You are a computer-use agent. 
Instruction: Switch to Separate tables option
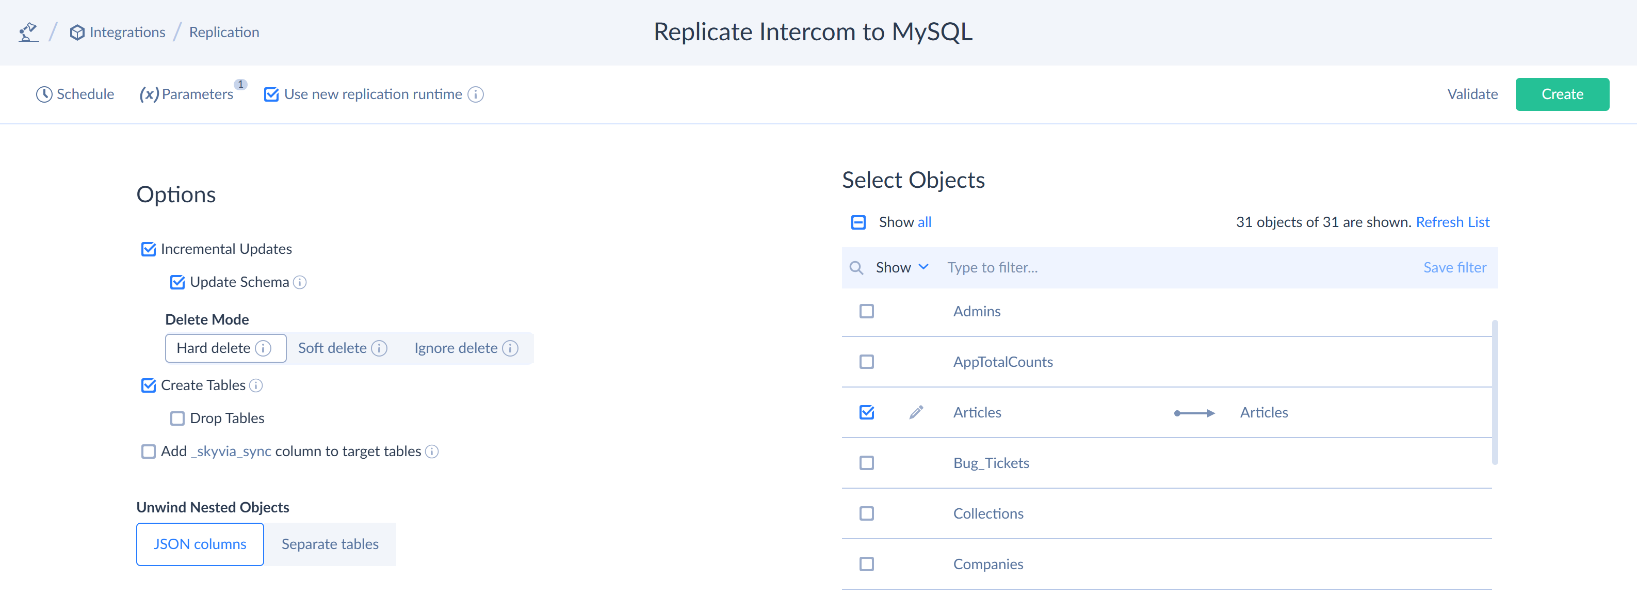(330, 544)
